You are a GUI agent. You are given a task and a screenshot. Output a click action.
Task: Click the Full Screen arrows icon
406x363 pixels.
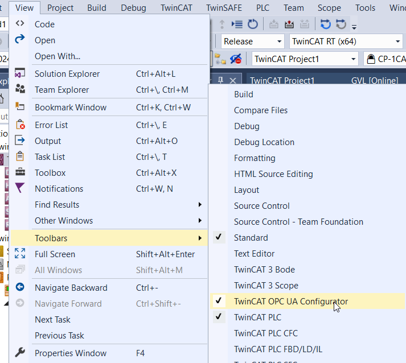[20, 253]
